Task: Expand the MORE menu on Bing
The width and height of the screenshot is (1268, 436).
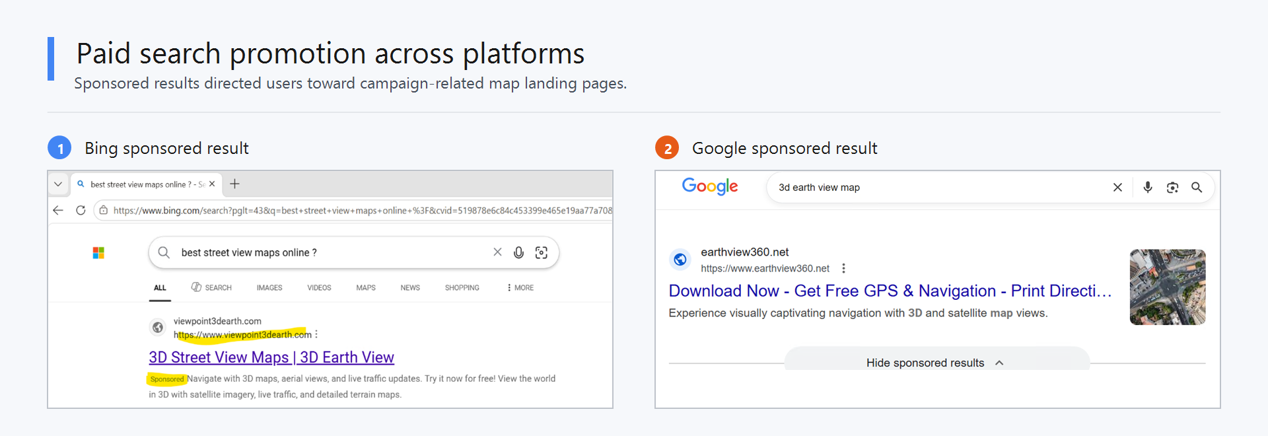Action: tap(520, 288)
